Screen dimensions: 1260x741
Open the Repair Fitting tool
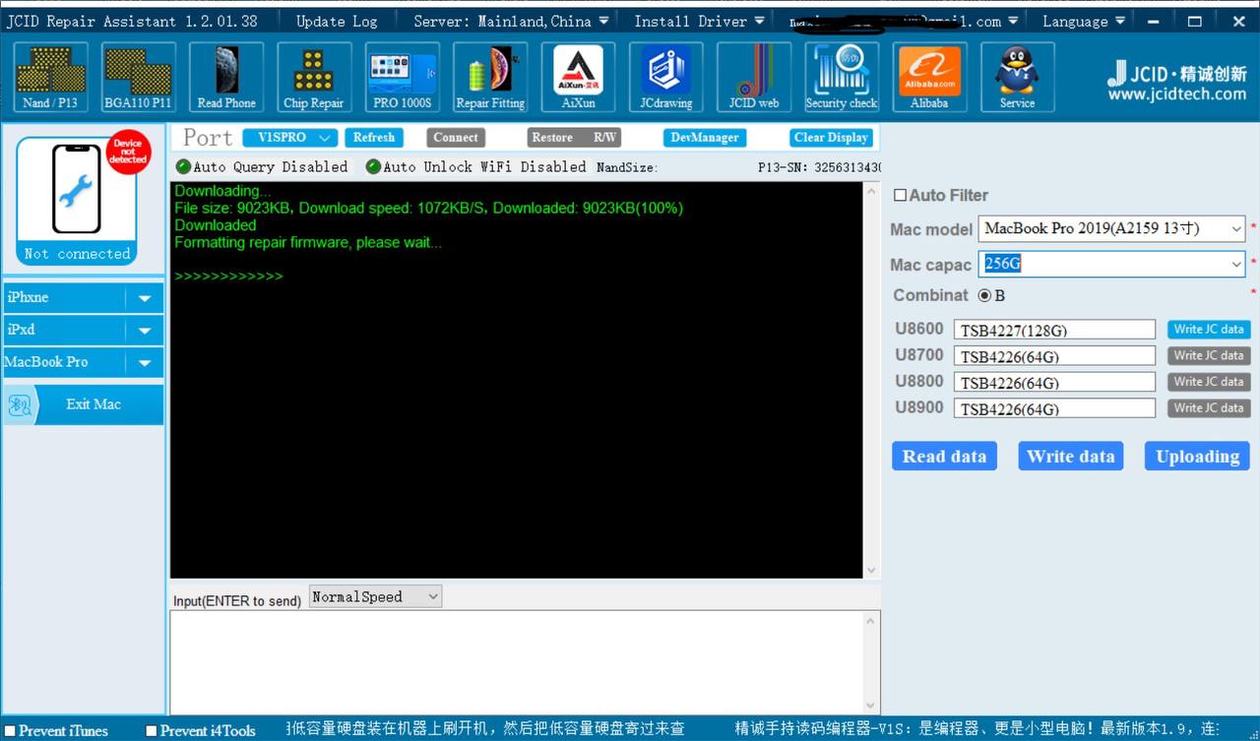click(490, 77)
